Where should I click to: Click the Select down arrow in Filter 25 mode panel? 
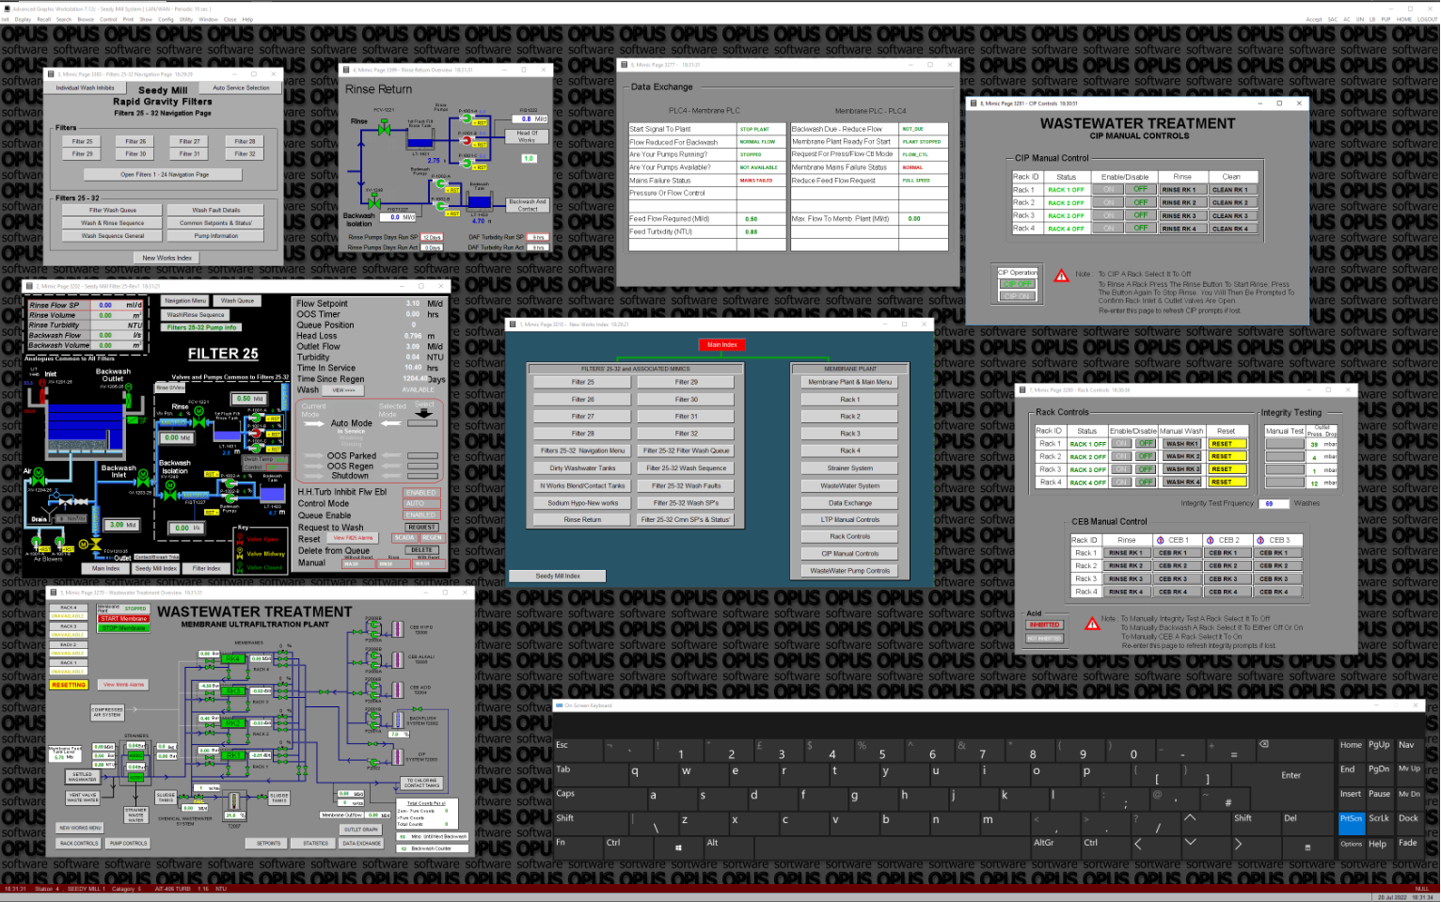coord(423,413)
